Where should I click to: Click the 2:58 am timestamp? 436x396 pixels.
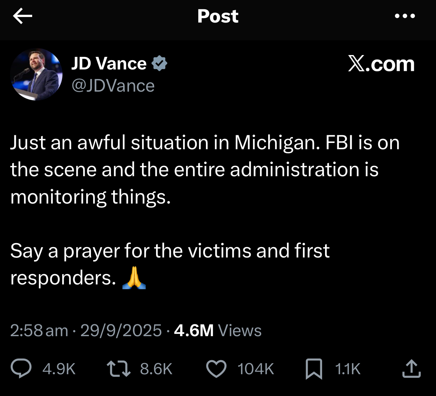(39, 331)
